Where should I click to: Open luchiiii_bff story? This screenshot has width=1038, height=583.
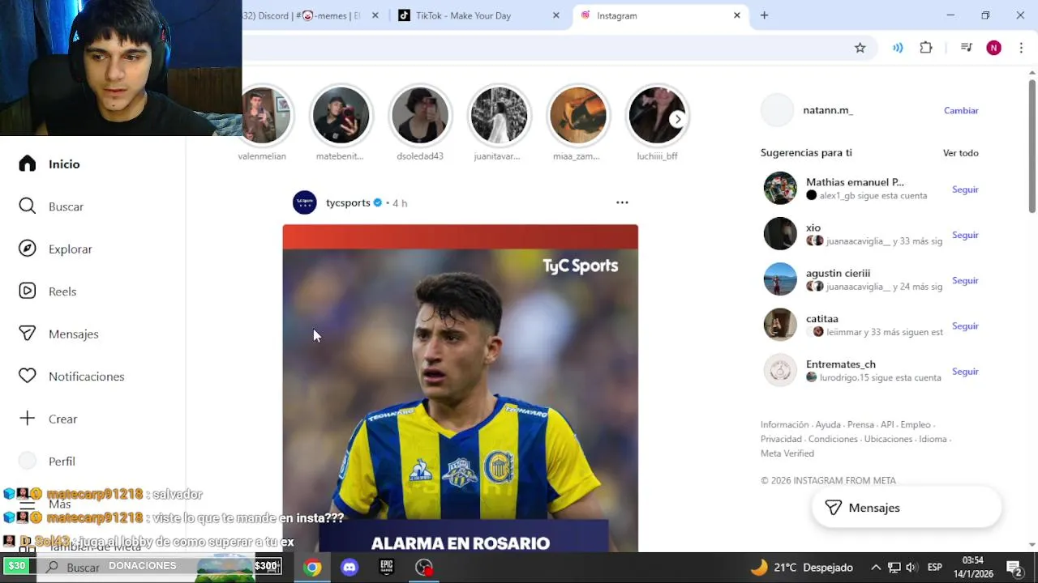click(x=657, y=115)
